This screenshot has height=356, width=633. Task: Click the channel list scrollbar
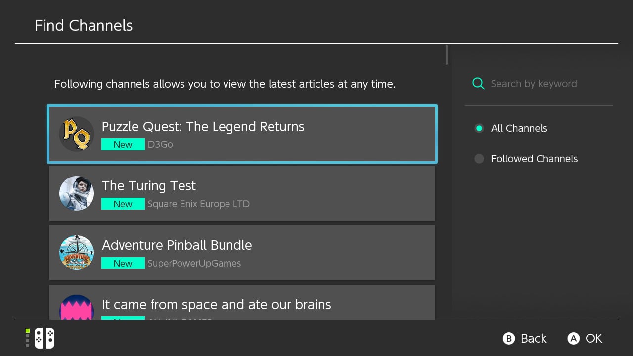447,55
